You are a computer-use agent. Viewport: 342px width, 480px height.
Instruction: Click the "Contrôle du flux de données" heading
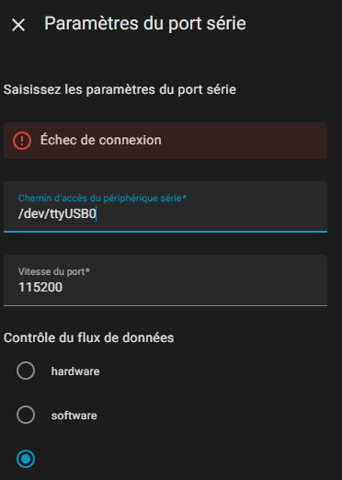click(89, 337)
